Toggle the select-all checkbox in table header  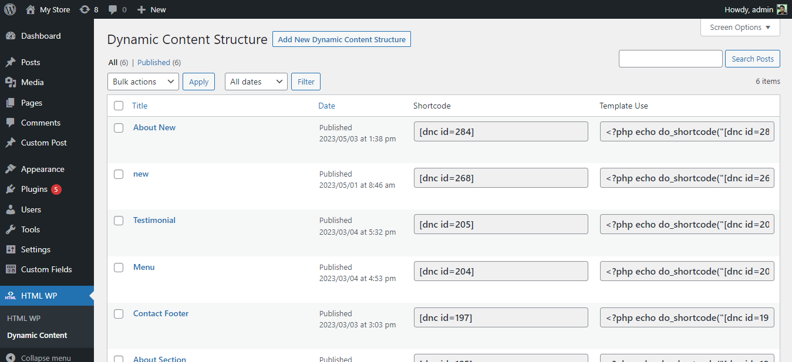[119, 106]
